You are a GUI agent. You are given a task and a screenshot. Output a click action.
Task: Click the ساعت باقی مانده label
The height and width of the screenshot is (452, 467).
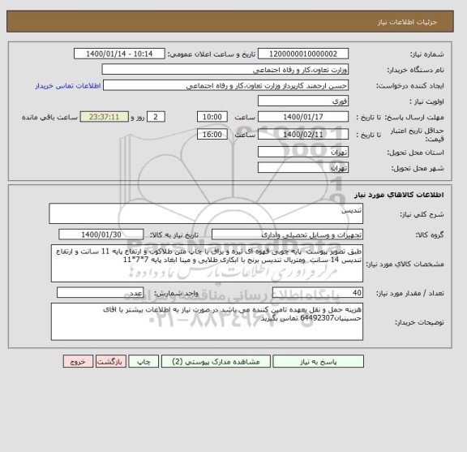coord(49,117)
